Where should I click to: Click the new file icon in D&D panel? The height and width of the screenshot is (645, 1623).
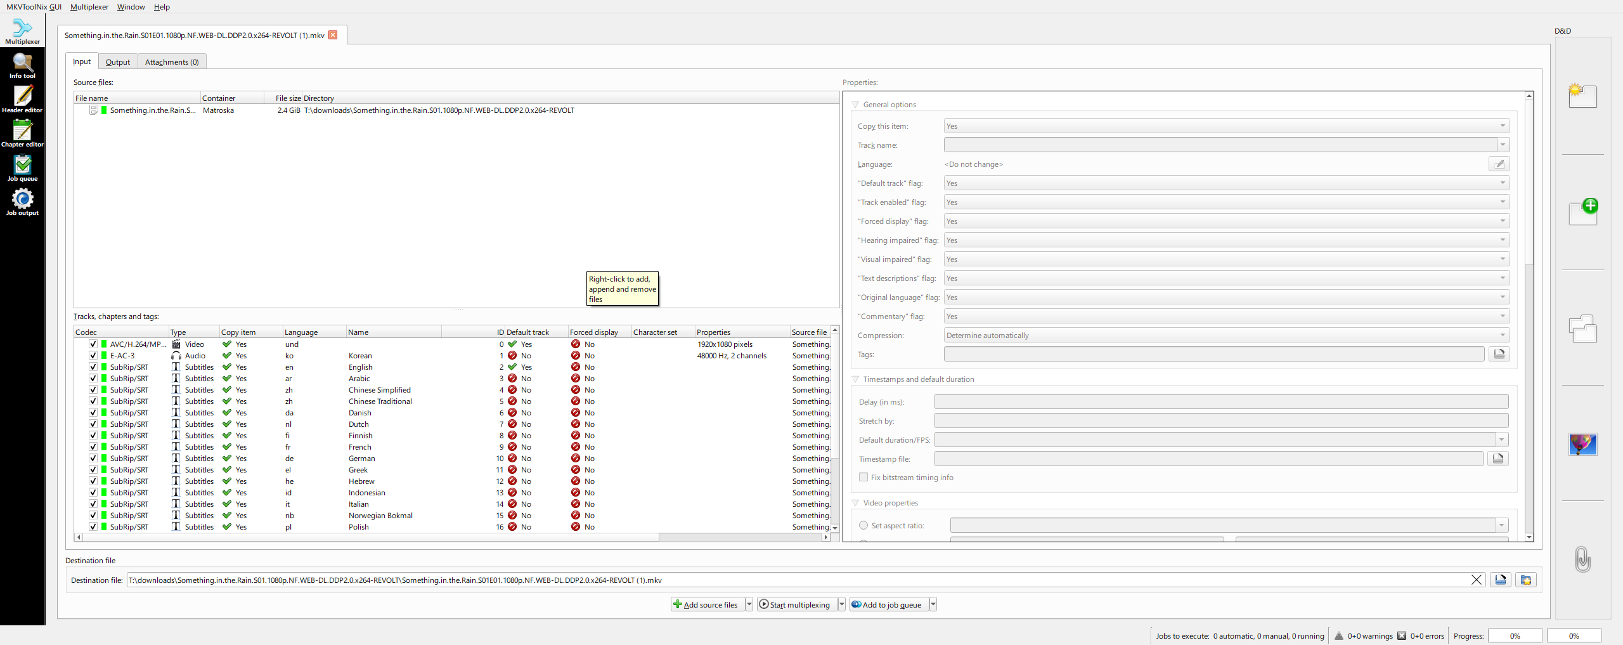[1582, 96]
